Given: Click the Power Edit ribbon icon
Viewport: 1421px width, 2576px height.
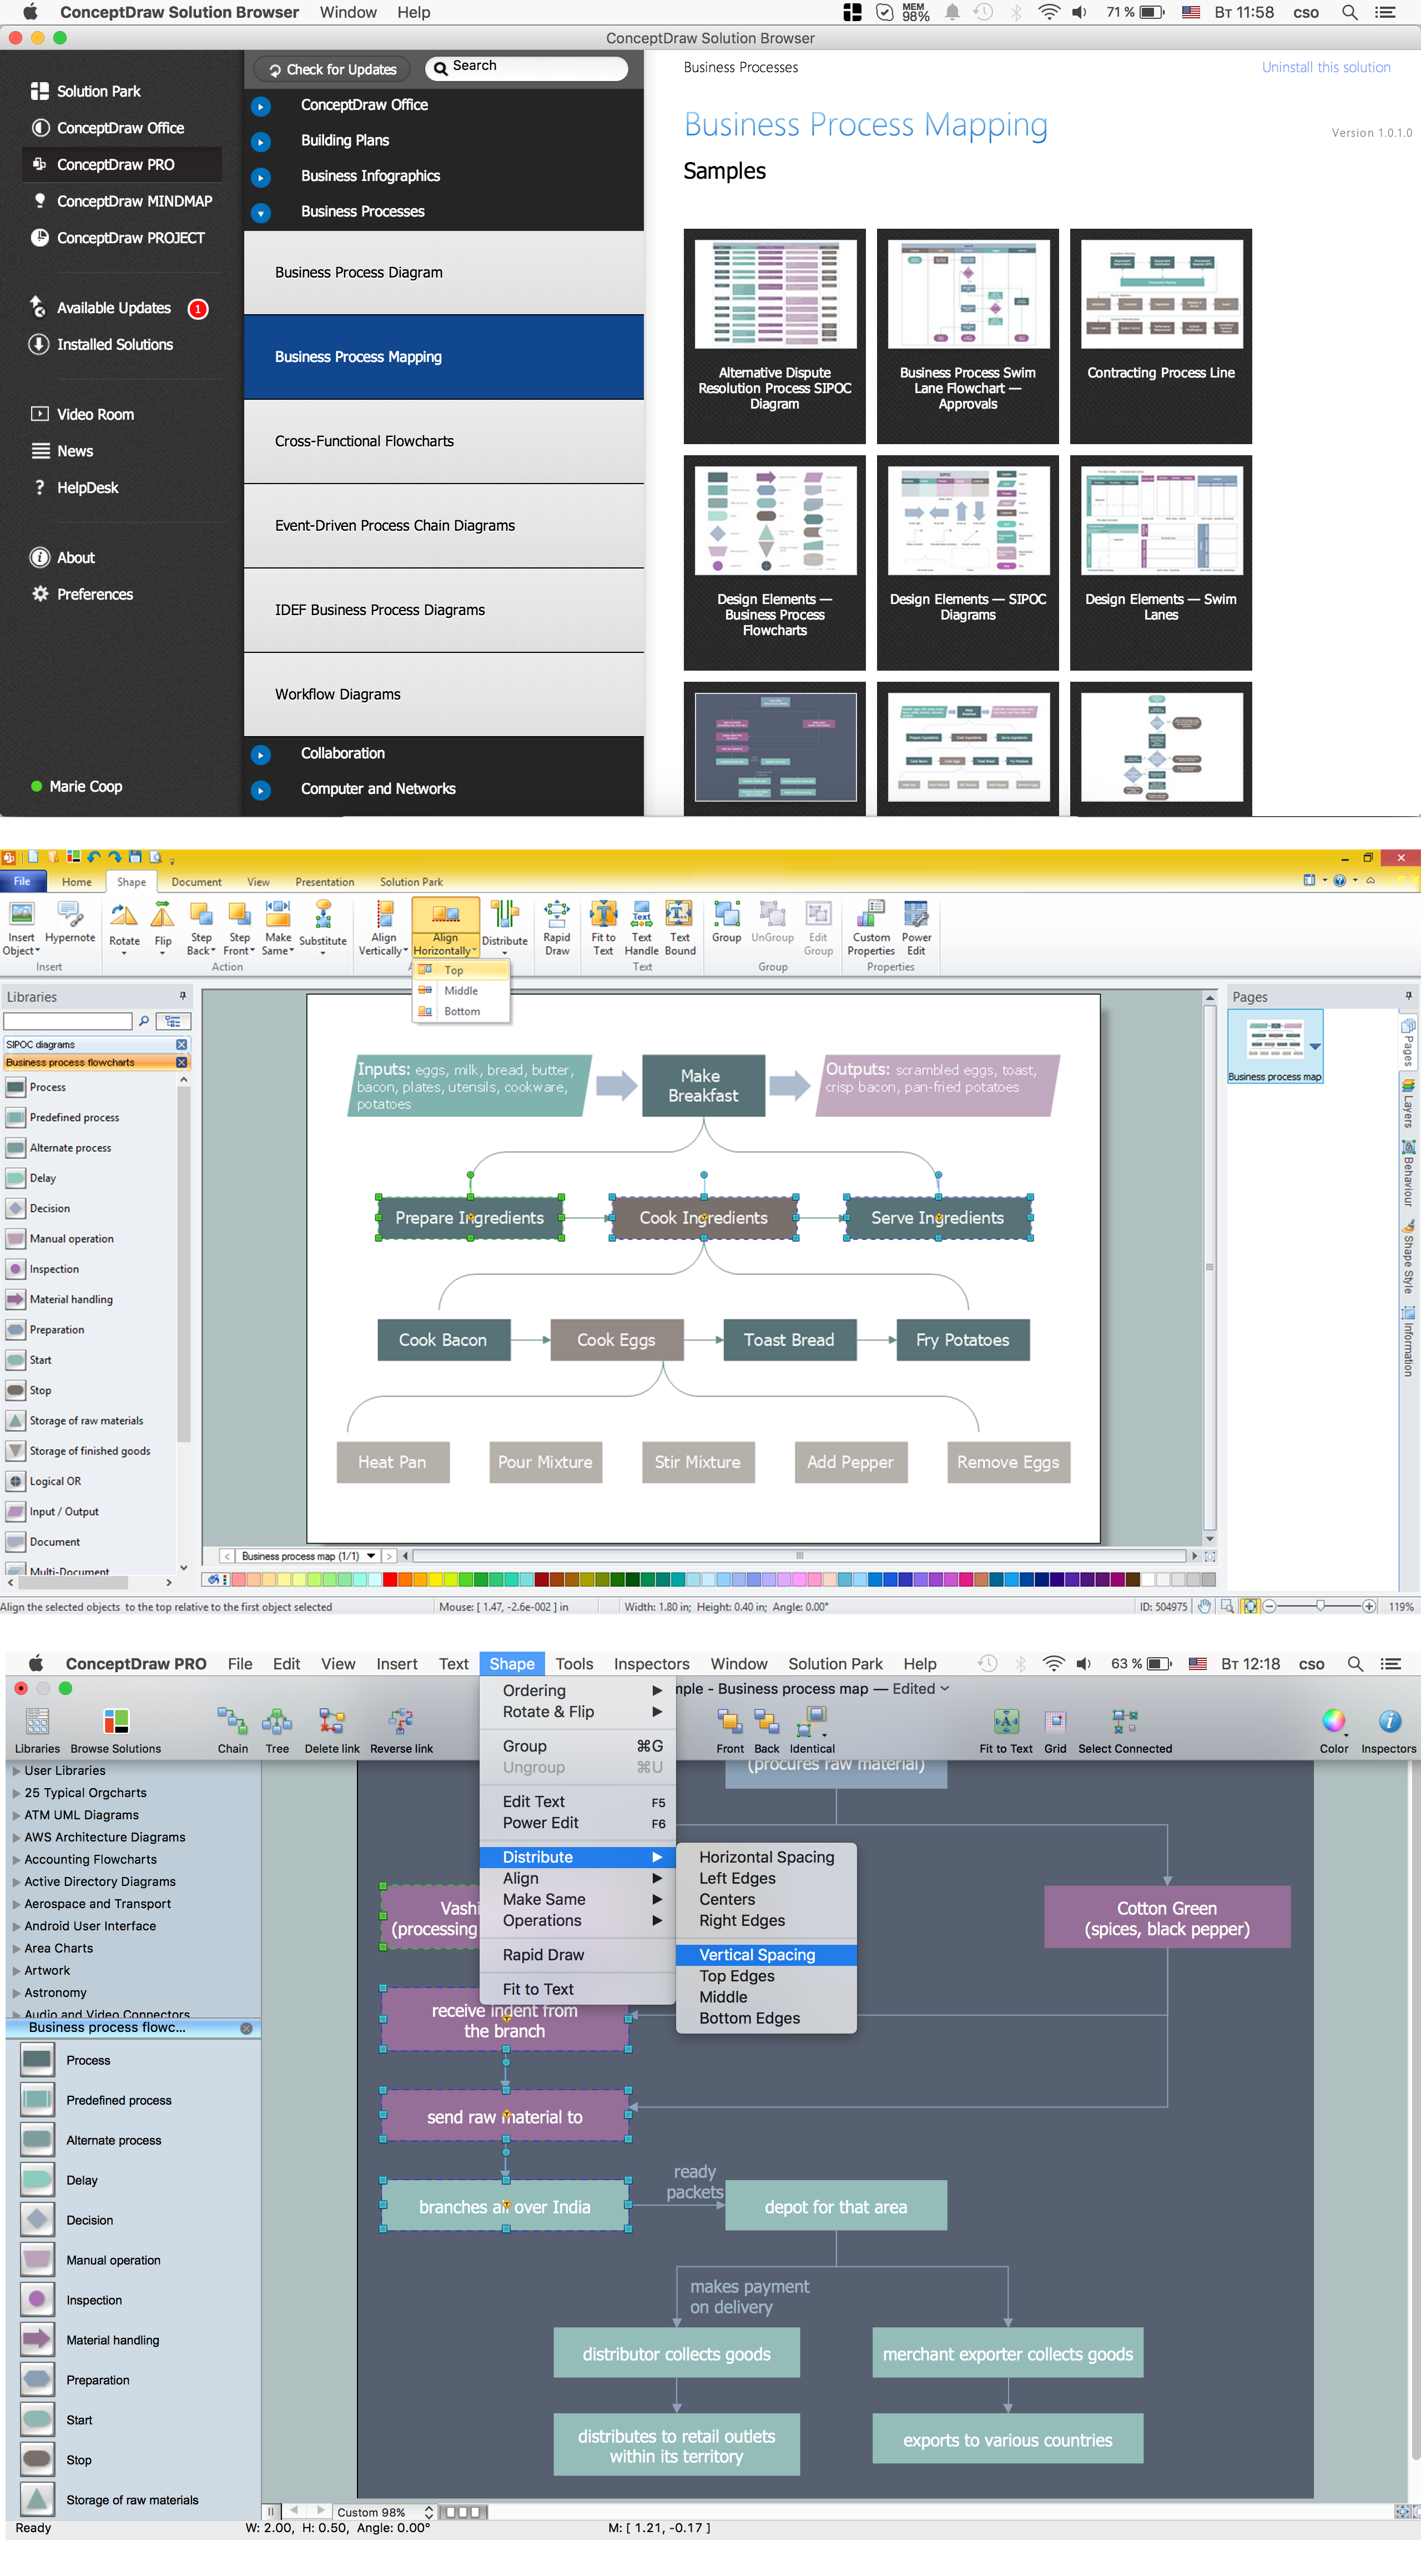Looking at the screenshot, I should click(x=916, y=927).
